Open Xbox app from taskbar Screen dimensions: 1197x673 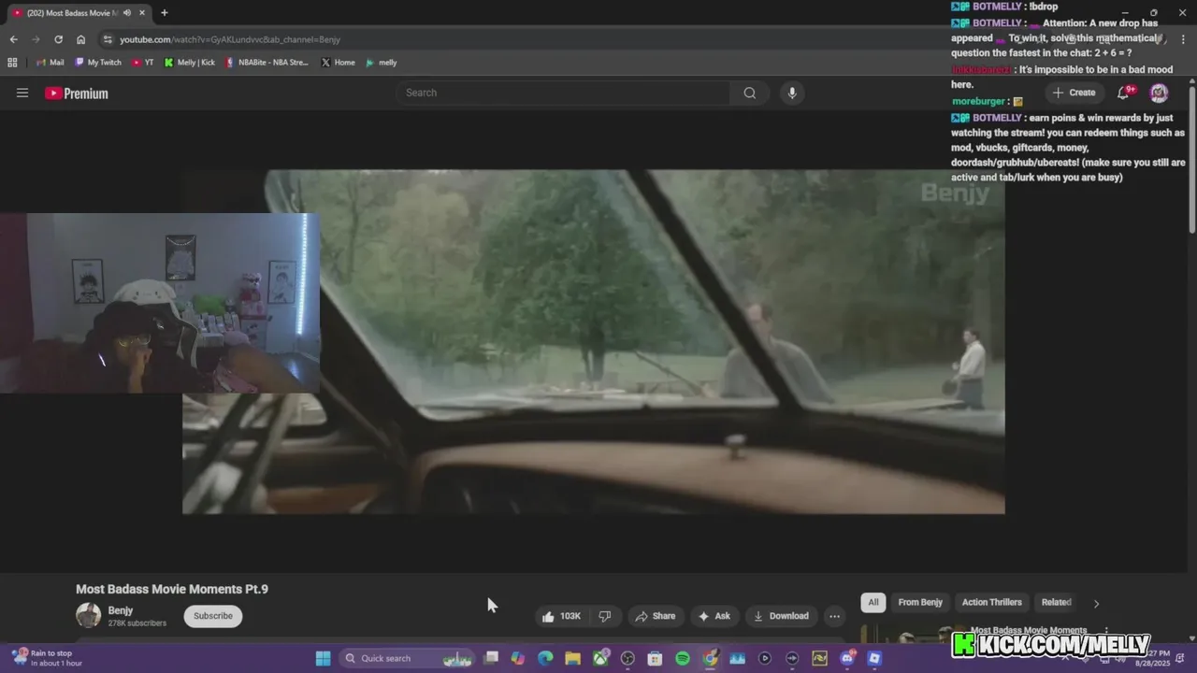click(x=600, y=658)
